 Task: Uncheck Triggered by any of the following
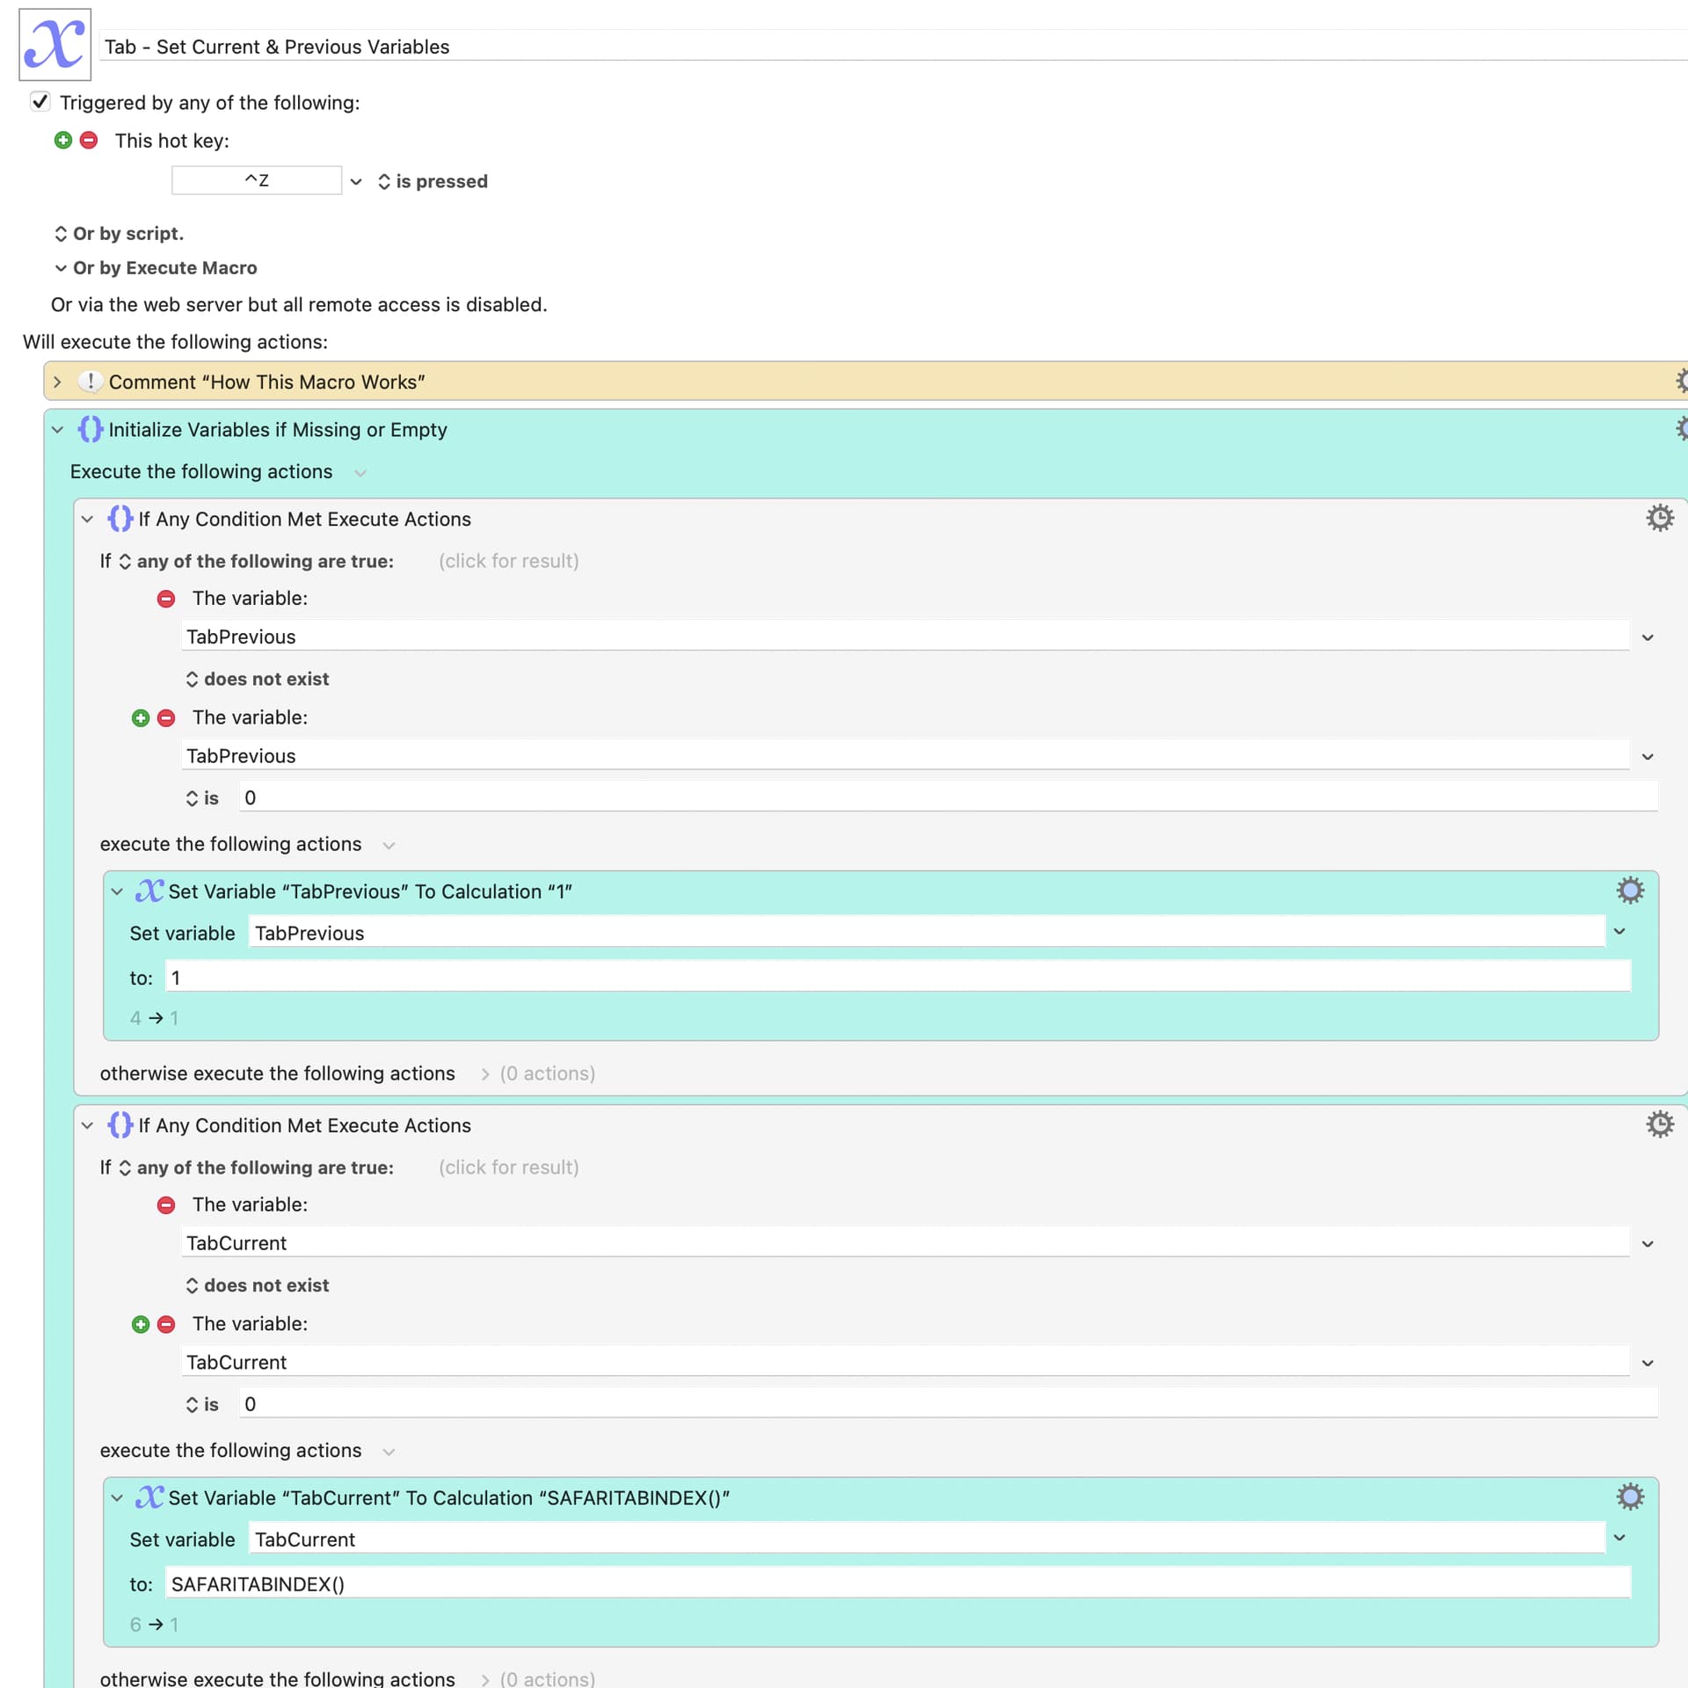[x=40, y=102]
